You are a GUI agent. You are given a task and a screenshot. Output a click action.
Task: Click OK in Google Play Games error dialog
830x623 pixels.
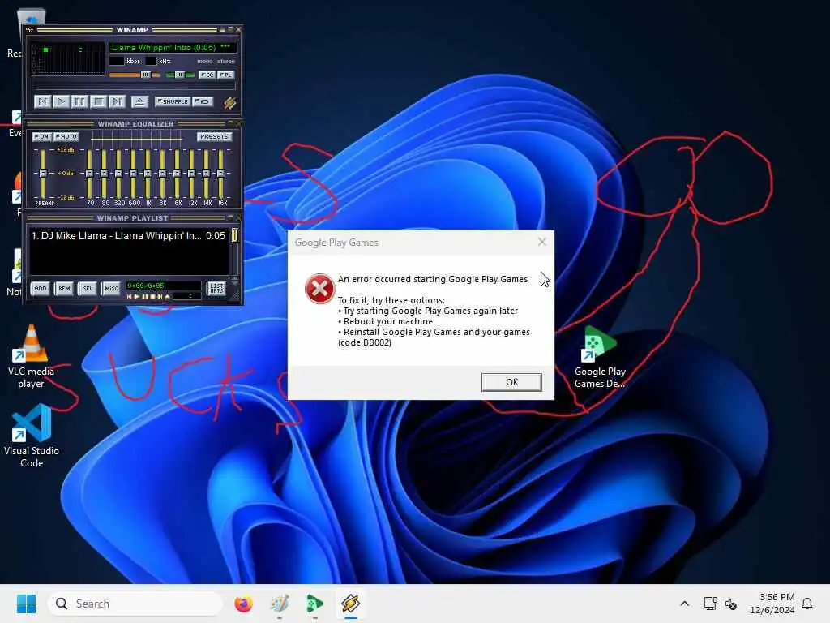tap(511, 382)
